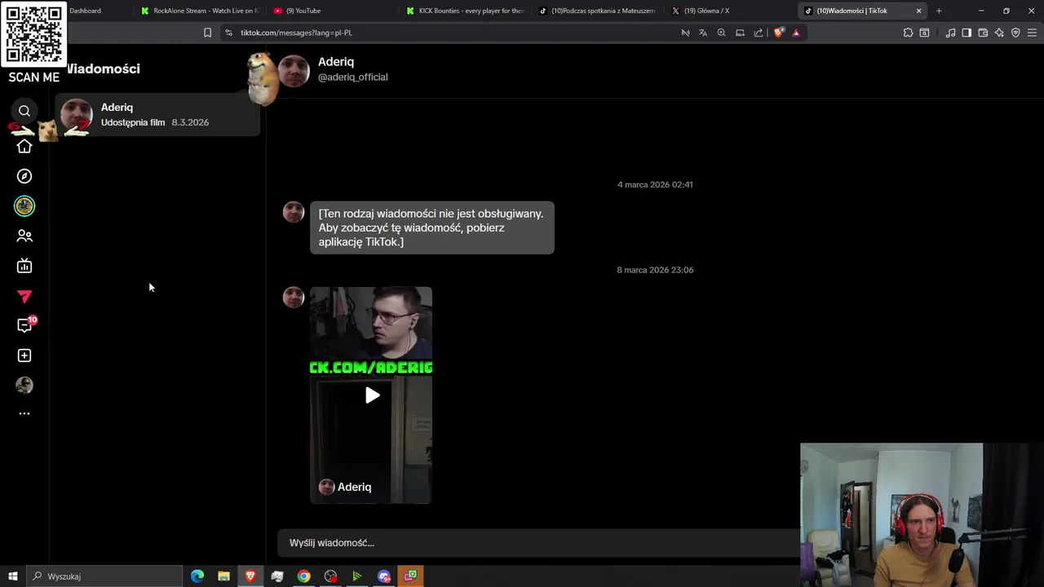This screenshot has width=1044, height=587.
Task: Open Aderiq author label on video card
Action: [x=345, y=487]
